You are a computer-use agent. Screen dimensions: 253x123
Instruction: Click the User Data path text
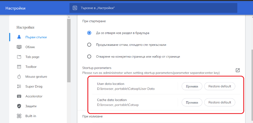pyautogui.click(x=126, y=89)
